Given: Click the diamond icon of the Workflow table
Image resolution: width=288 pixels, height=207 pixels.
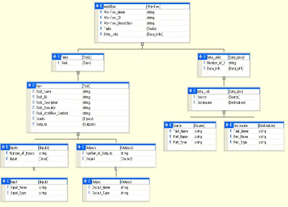Looking at the screenshot, I should tap(97, 6).
